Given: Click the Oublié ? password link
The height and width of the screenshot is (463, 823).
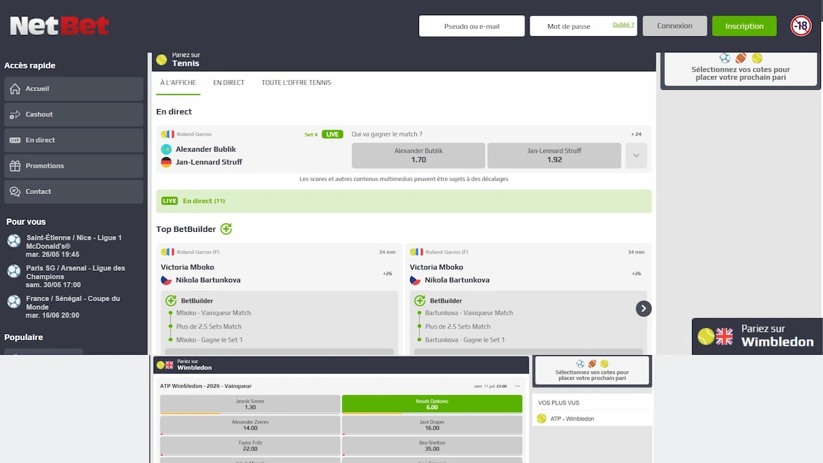Looking at the screenshot, I should click(x=623, y=25).
